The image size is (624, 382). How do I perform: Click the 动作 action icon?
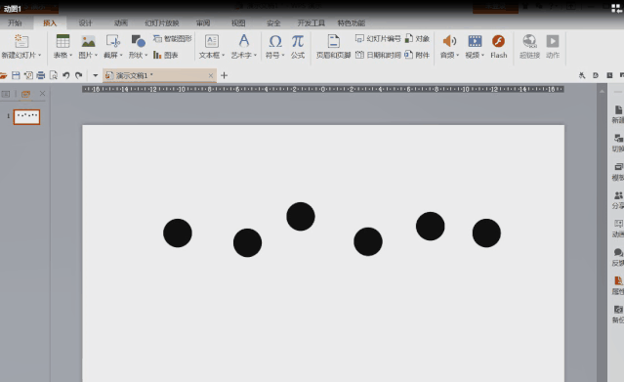coord(553,41)
